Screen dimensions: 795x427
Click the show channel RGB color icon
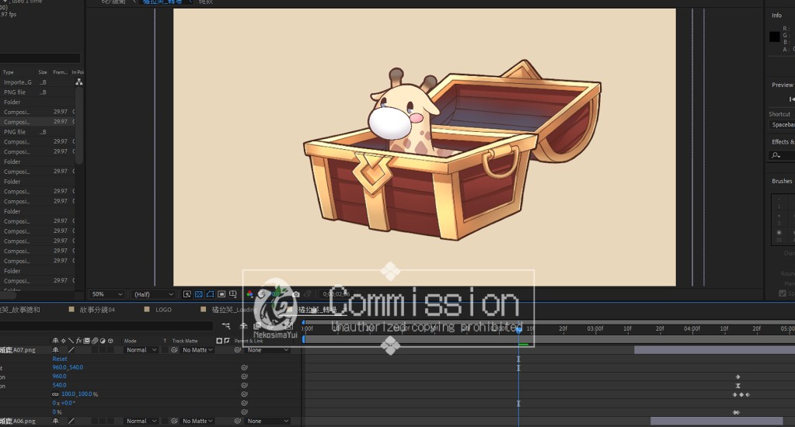tap(249, 294)
